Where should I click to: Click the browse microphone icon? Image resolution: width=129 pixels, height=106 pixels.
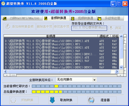(111, 28)
